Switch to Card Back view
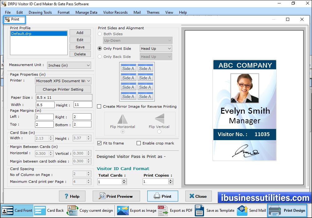Viewport: 312px width, 218px height. [40, 211]
